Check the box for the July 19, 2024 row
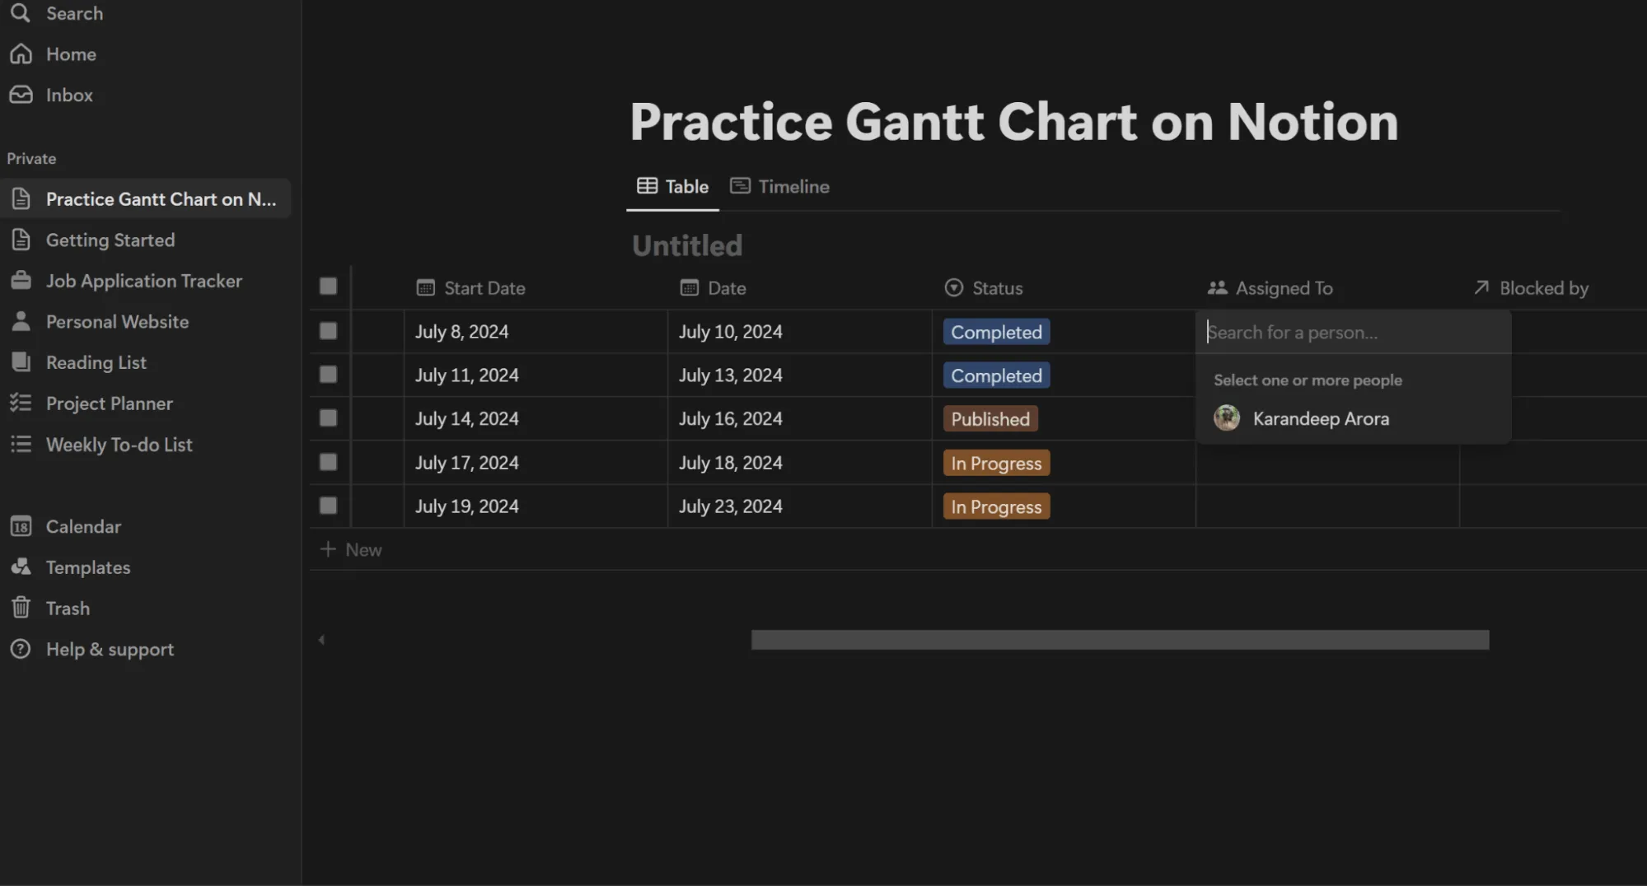Viewport: 1647px width, 886px height. (328, 506)
